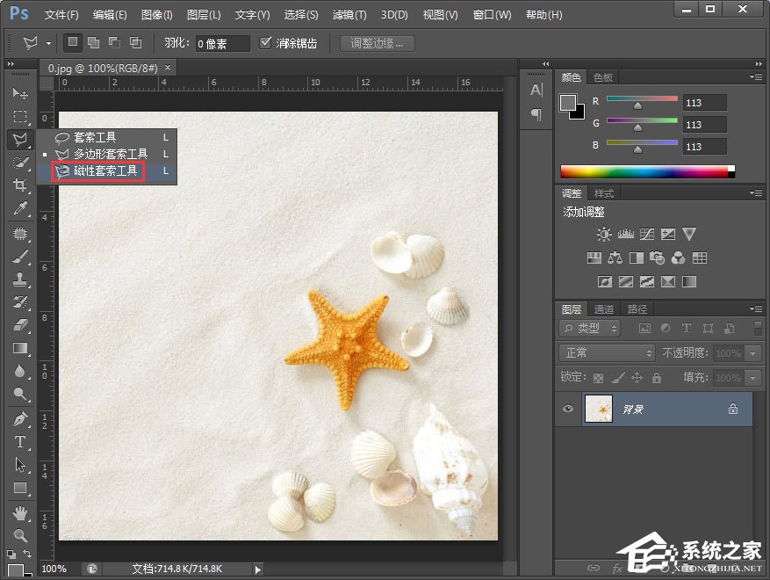Toggle the 消除锯齿 anti-alias checkbox
The image size is (770, 580).
point(266,42)
